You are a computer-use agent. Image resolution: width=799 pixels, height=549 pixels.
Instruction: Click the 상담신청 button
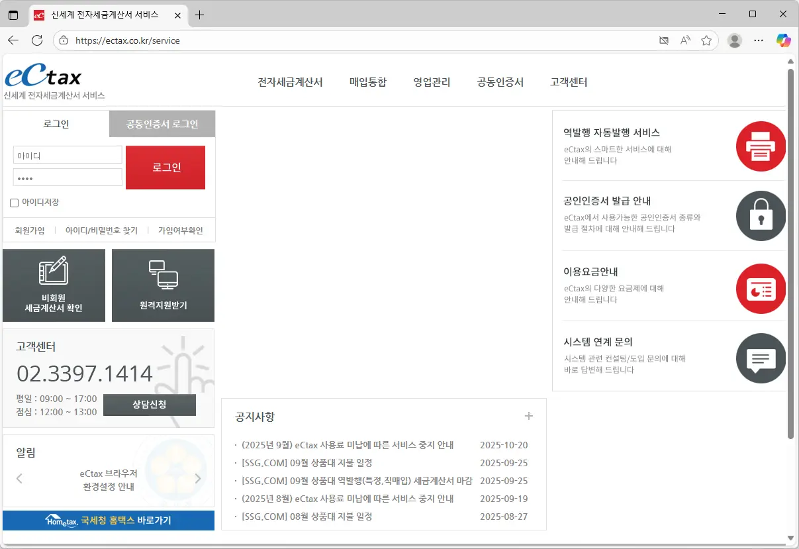(x=150, y=403)
